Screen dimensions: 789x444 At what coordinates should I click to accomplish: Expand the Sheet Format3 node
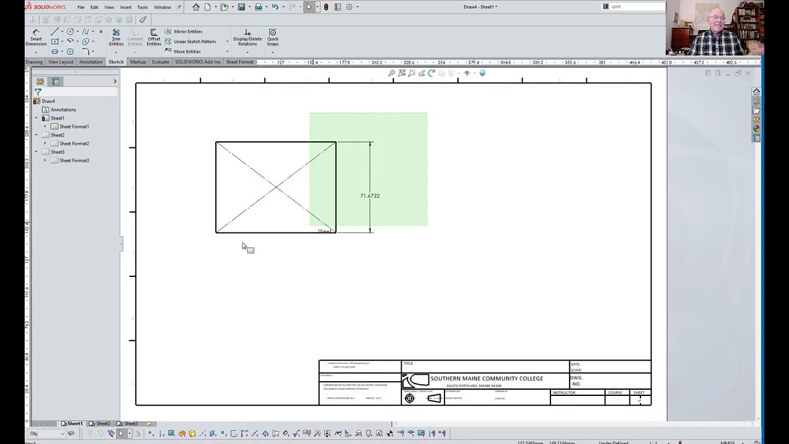44,160
